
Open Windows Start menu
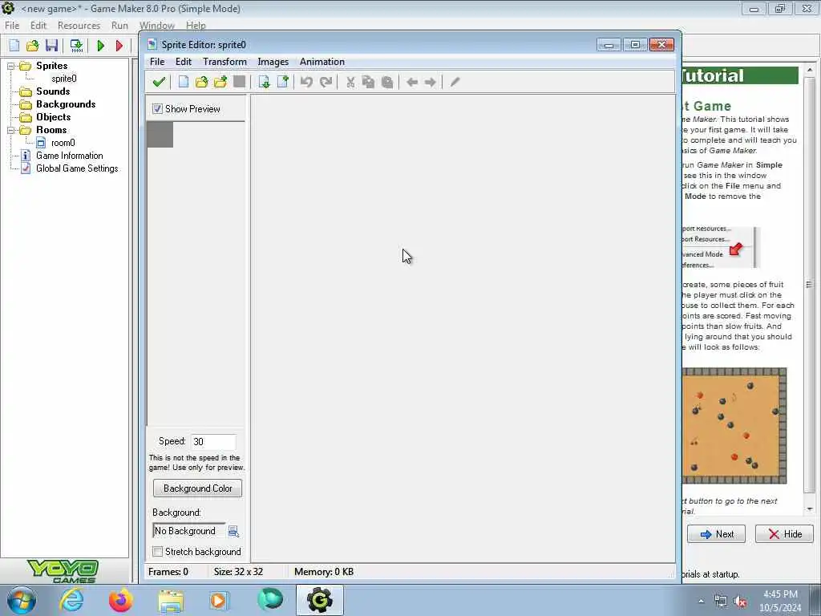click(22, 601)
